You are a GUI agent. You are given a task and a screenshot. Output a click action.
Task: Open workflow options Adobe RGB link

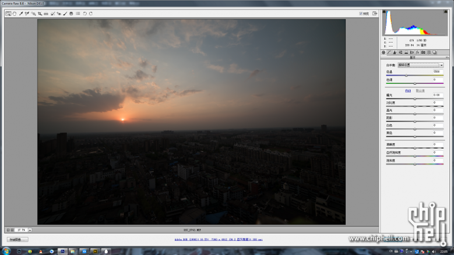click(219, 239)
